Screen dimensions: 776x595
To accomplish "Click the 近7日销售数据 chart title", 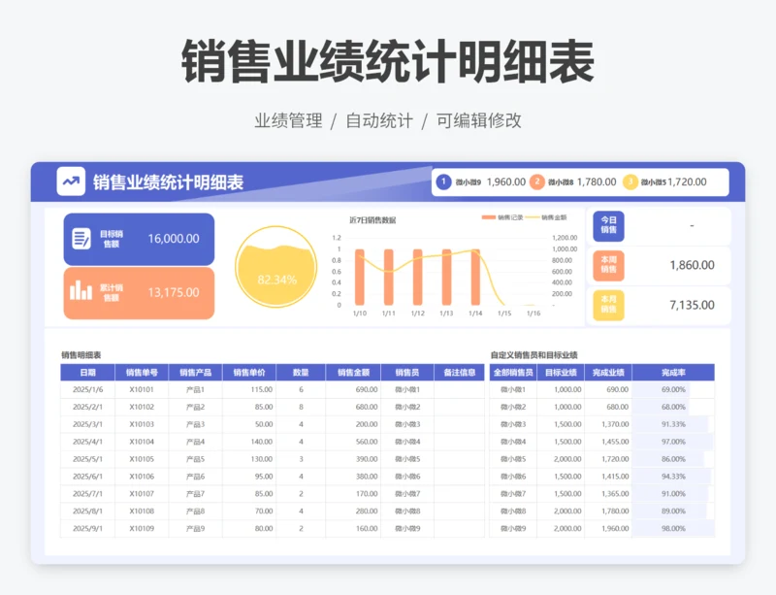I will (x=372, y=220).
